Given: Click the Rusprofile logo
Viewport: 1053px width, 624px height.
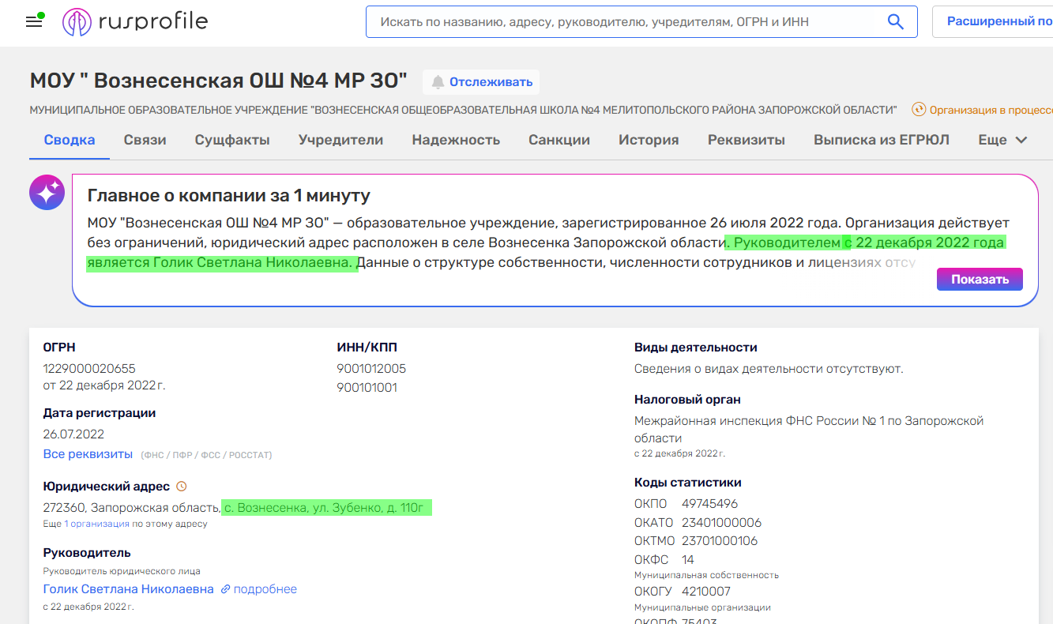Looking at the screenshot, I should pos(134,21).
